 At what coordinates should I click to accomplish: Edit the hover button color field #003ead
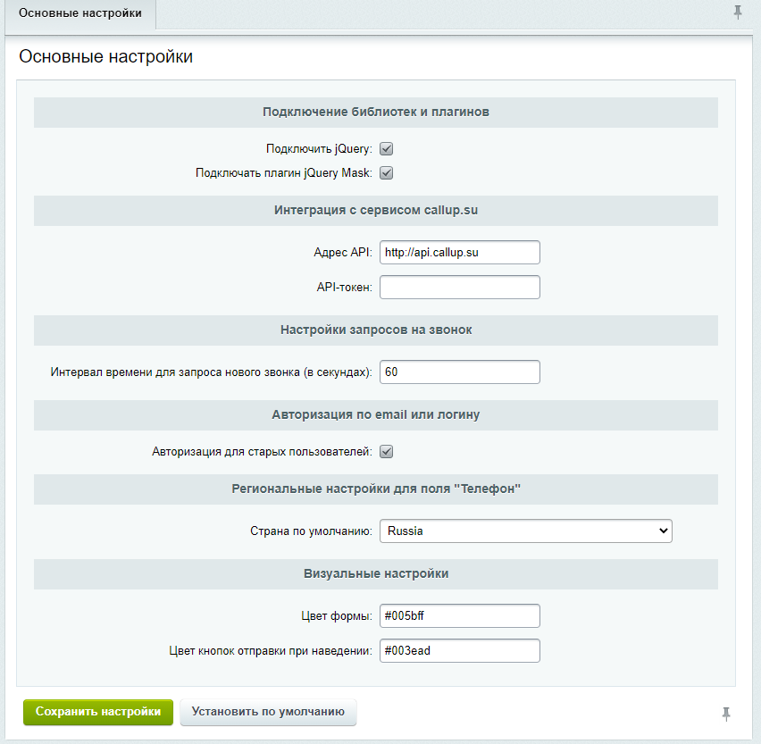coord(460,651)
